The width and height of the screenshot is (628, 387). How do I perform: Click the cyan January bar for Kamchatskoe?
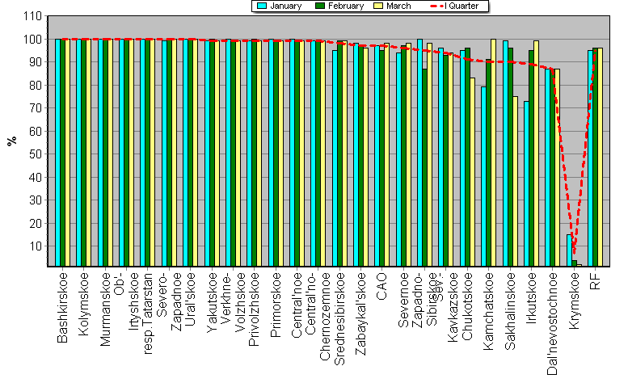484,176
